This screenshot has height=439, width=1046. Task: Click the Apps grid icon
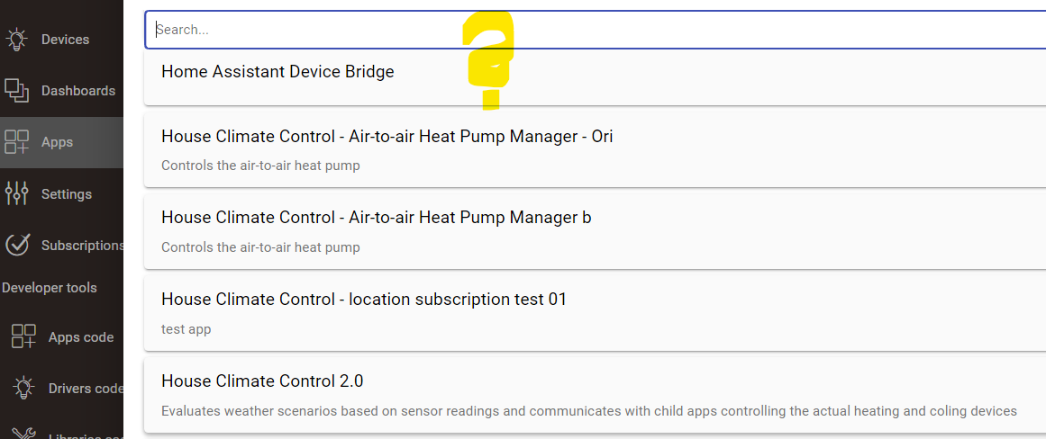pyautogui.click(x=16, y=142)
